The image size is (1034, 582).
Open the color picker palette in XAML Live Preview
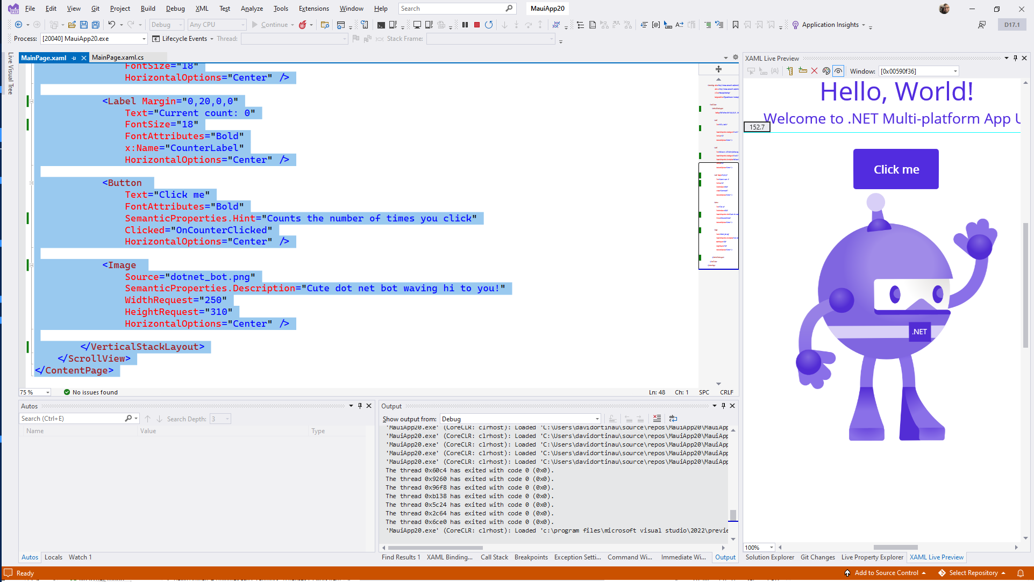826,70
